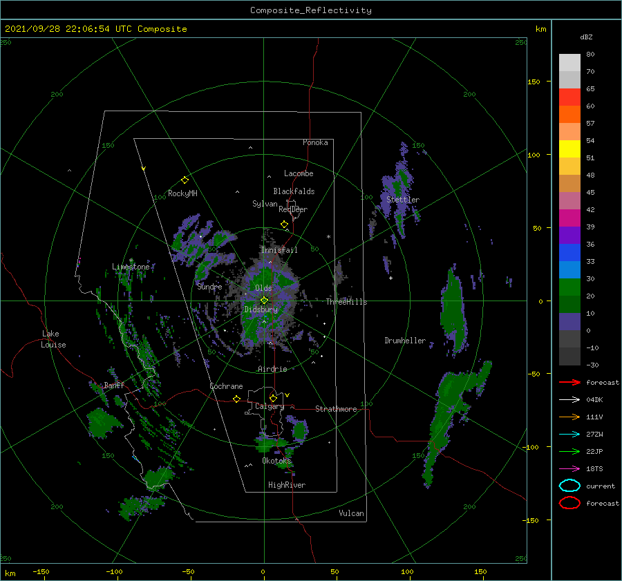Click the magenta 18TS arrow icon

pyautogui.click(x=569, y=469)
